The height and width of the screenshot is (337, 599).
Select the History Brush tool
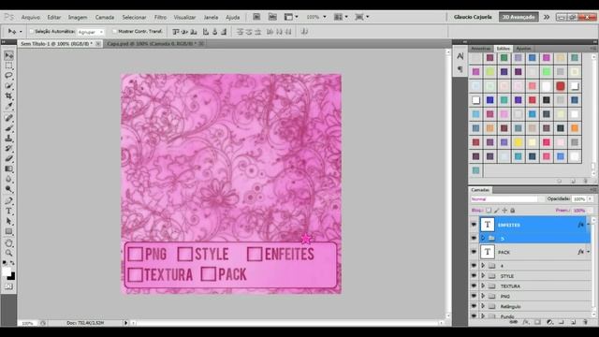8,148
